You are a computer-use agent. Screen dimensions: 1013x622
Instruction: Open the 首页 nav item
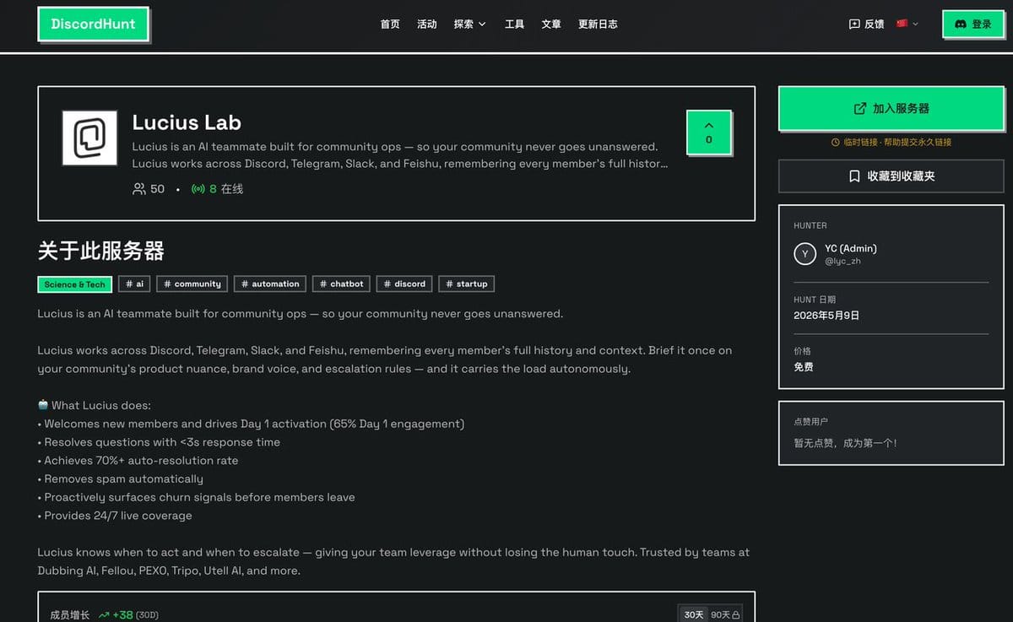390,24
